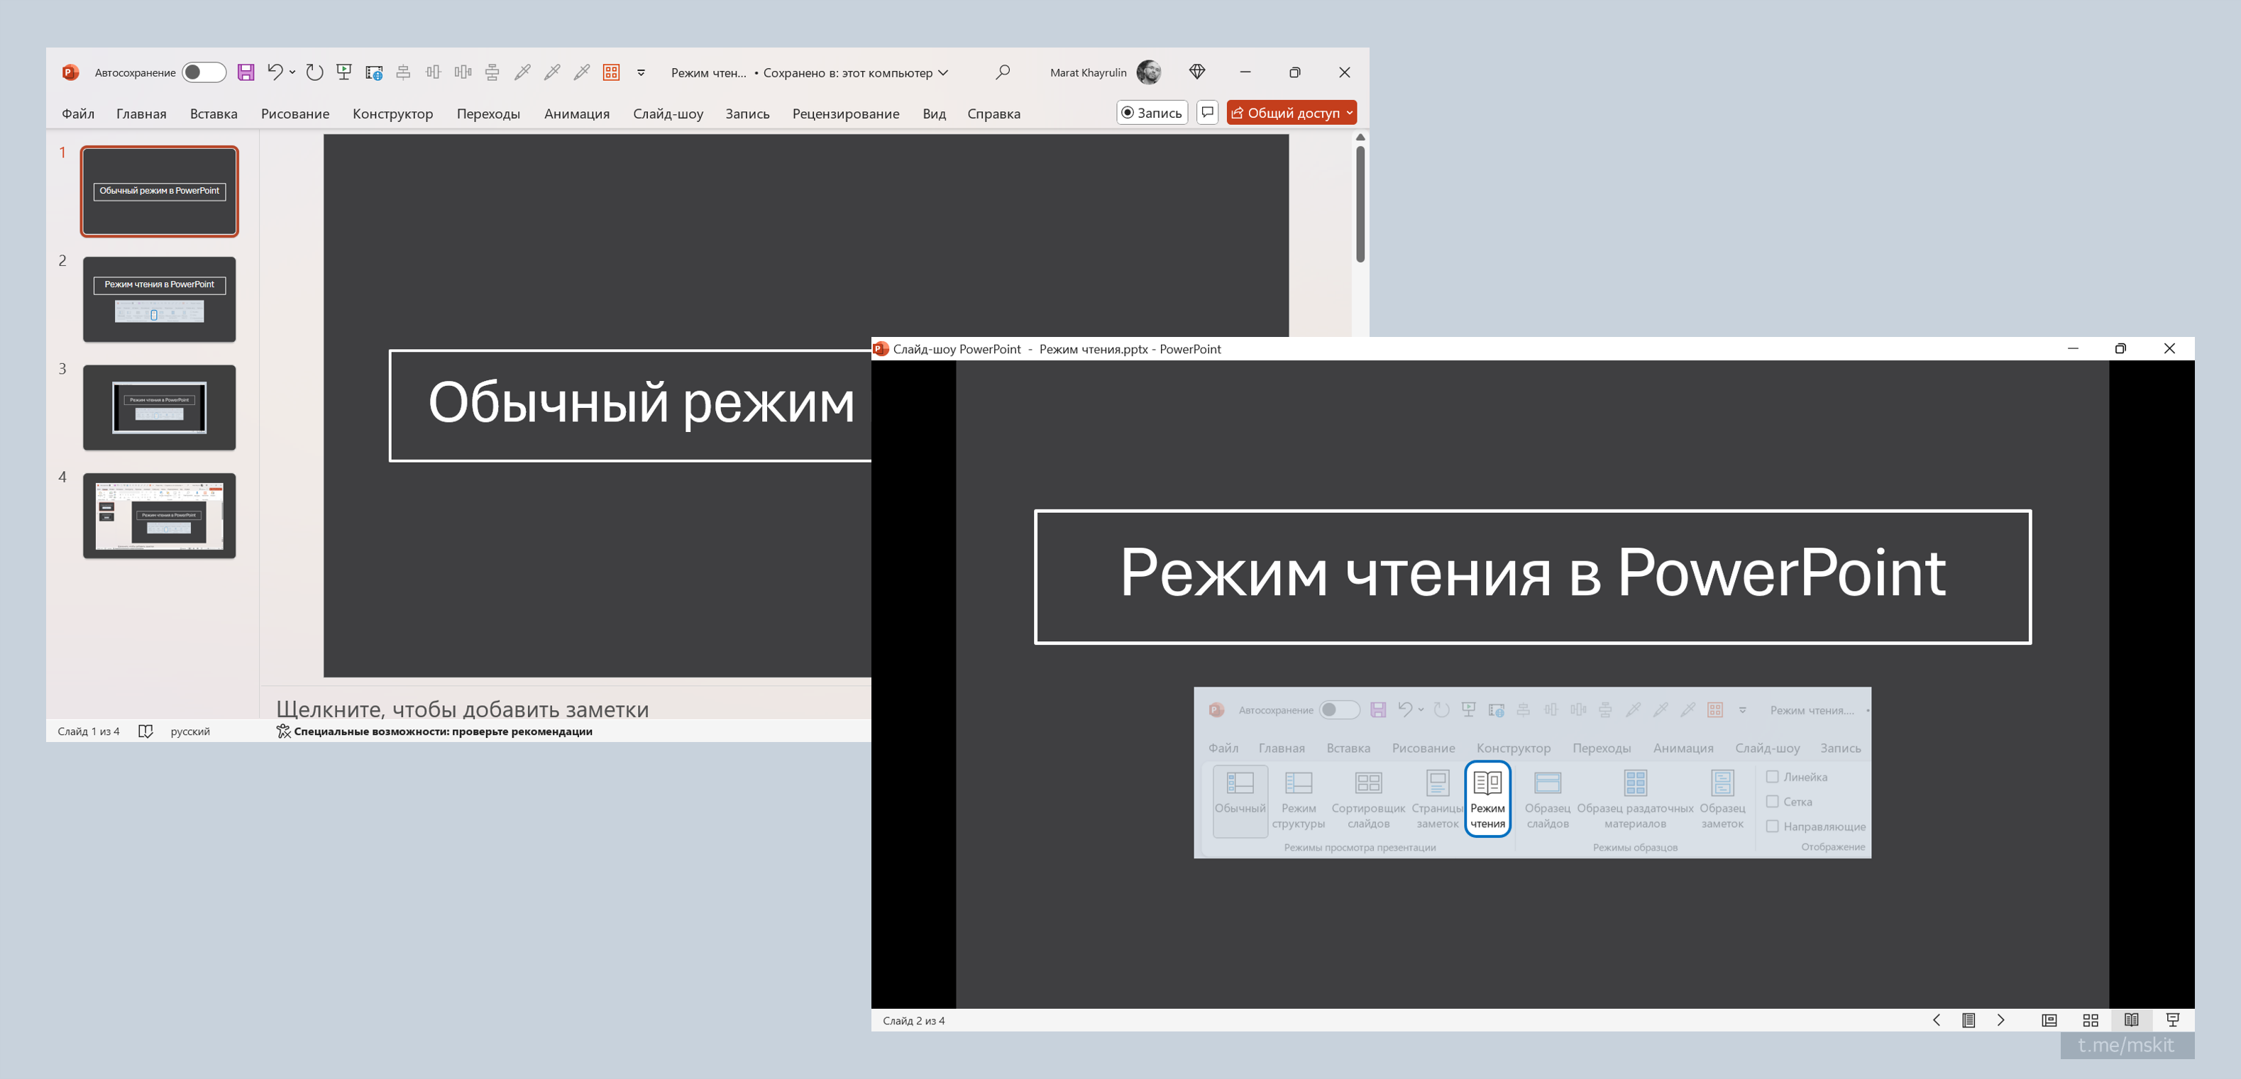
Task: Open the dropdown arrow on Общий доступ
Action: point(1349,113)
